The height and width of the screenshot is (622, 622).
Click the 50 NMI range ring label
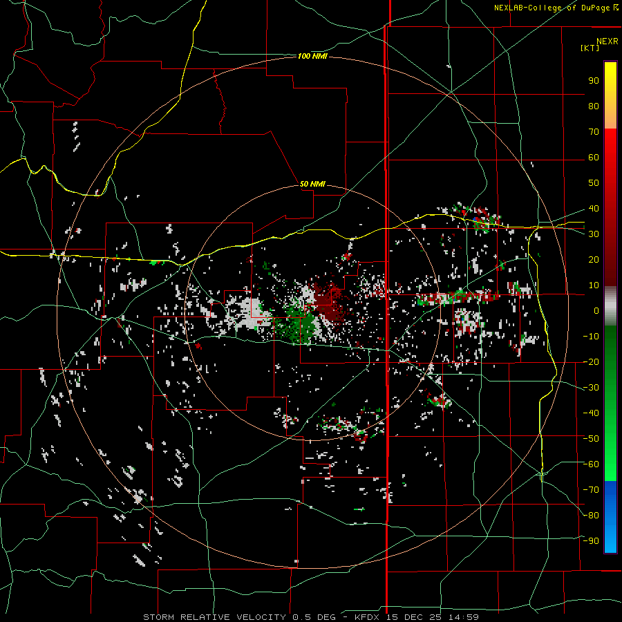tap(312, 184)
